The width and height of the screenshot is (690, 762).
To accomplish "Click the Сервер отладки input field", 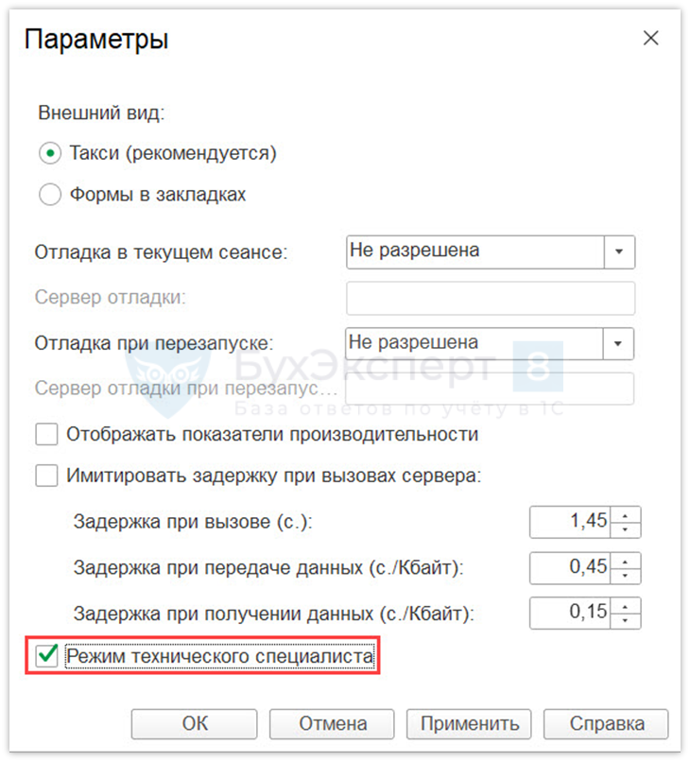I will (491, 298).
